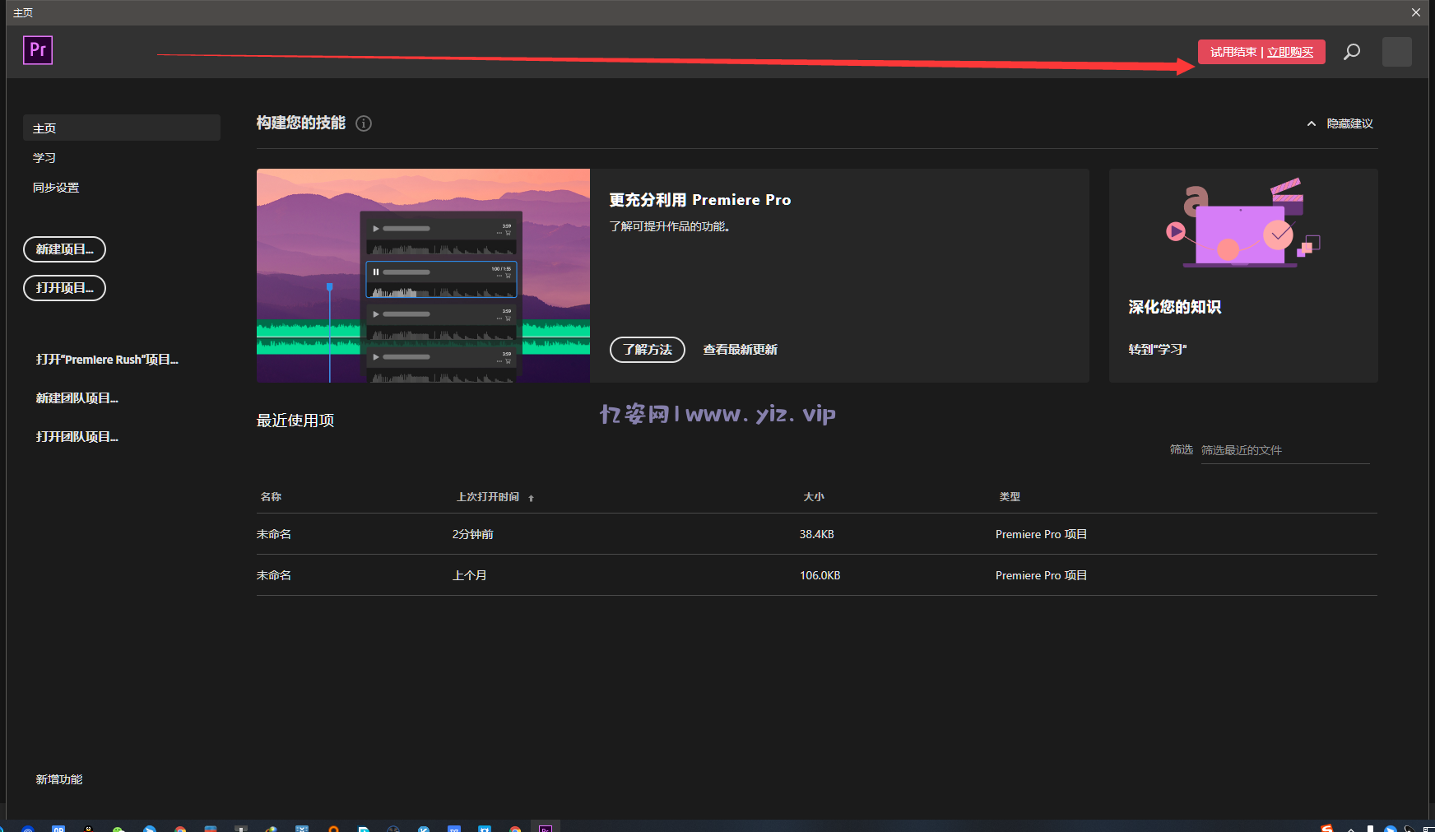Collapse suggestions with the 隐藏建议 chevron
Viewport: 1435px width, 832px height.
coord(1312,123)
